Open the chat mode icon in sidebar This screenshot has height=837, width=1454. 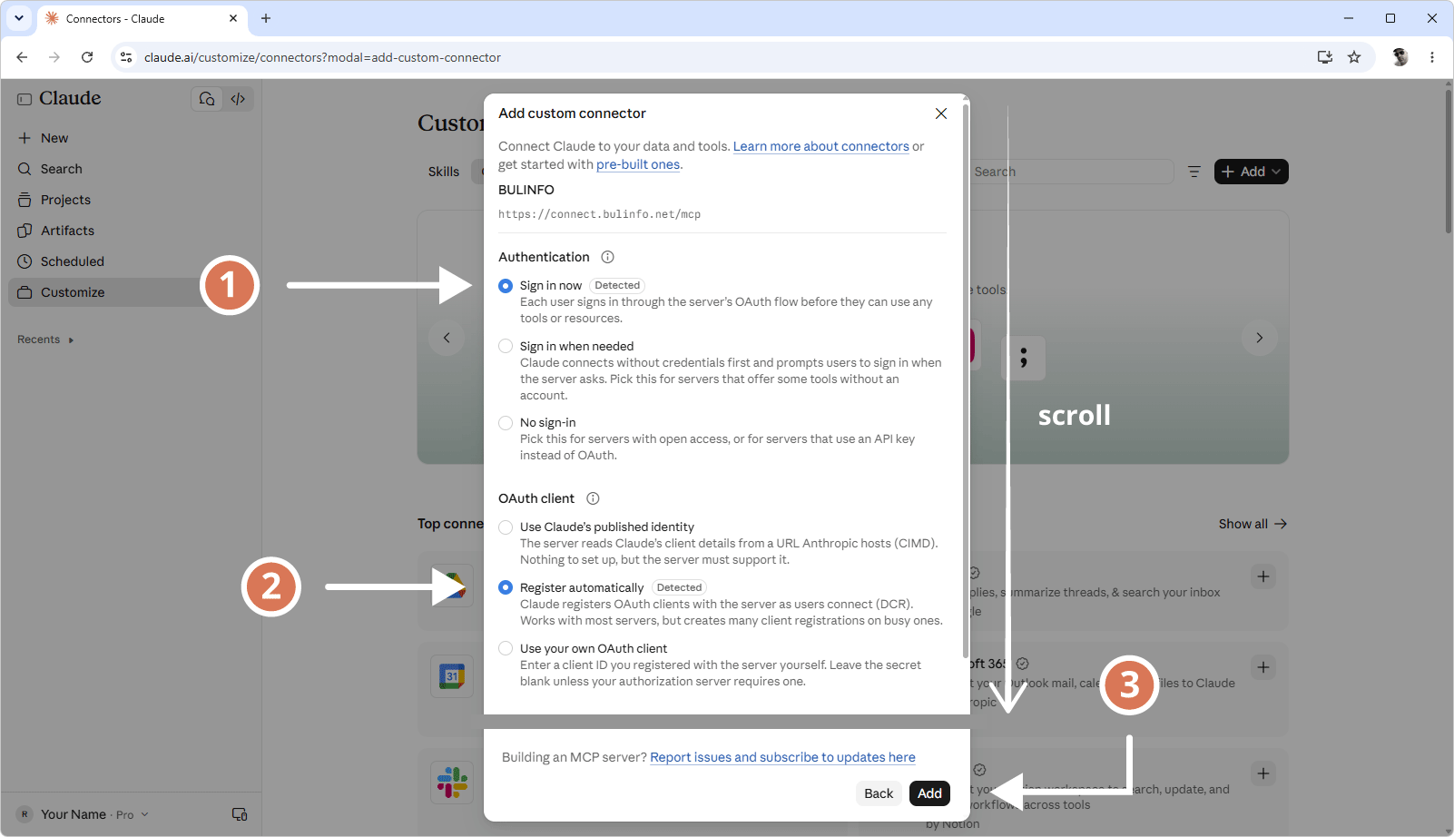click(207, 99)
